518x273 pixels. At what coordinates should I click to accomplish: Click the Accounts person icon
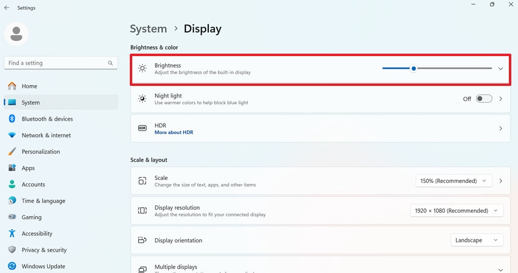pos(12,184)
